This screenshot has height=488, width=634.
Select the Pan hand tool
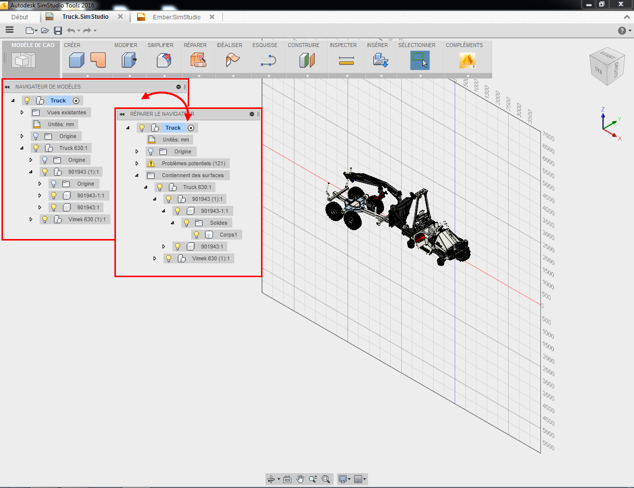point(300,479)
